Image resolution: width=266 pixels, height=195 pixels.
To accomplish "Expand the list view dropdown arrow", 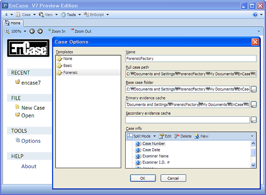I will point(11,15).
